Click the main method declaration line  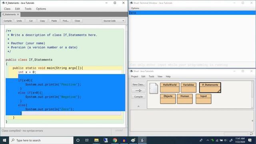(48, 68)
